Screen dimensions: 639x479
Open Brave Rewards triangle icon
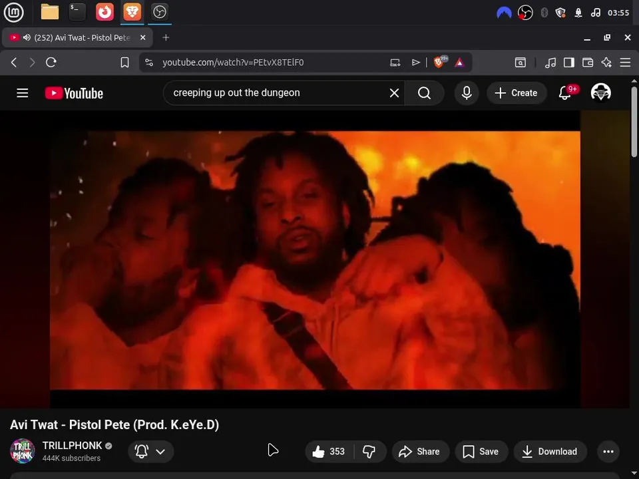pos(460,63)
